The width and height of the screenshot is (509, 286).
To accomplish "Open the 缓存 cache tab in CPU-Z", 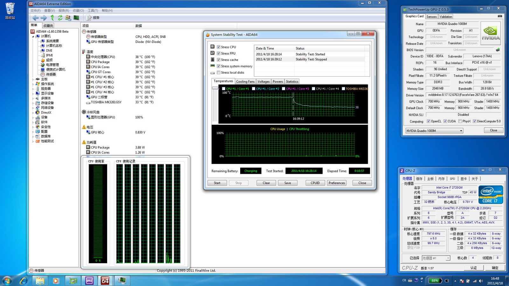I will [x=419, y=179].
